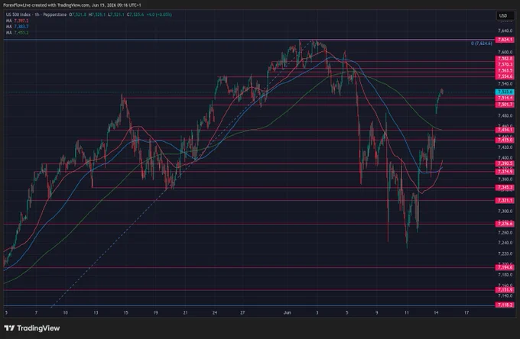Click the 10 date label on time axis
This screenshot has height=339, width=520.
point(65,312)
